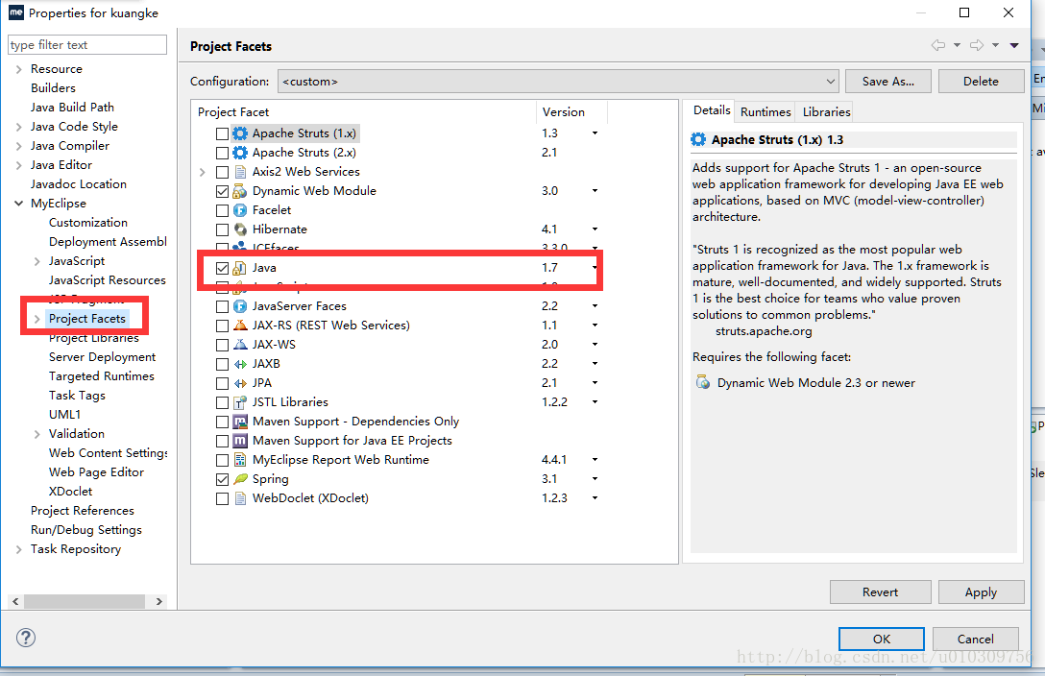Click Dynamic Web Module icon in Details requirements
Viewport: 1045px width, 676px height.
coord(702,382)
